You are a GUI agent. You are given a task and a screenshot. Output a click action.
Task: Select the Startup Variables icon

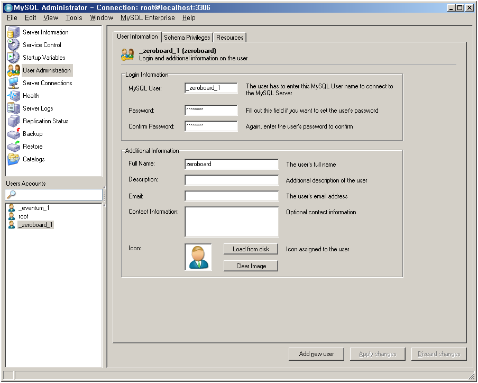[13, 58]
